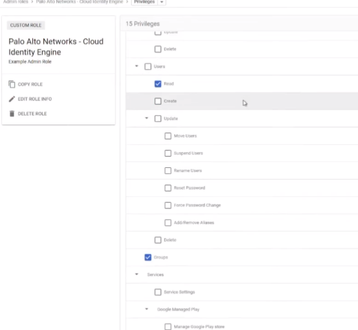The width and height of the screenshot is (358, 330).
Task: Enable the Add/Remove Aliases checkbox
Action: (x=168, y=223)
